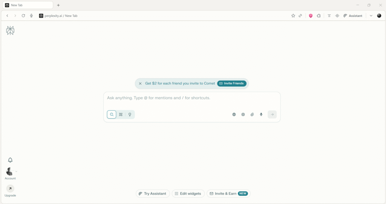Viewport: 386px width, 204px height.
Task: Open notifications bell icon
Action: pyautogui.click(x=10, y=160)
